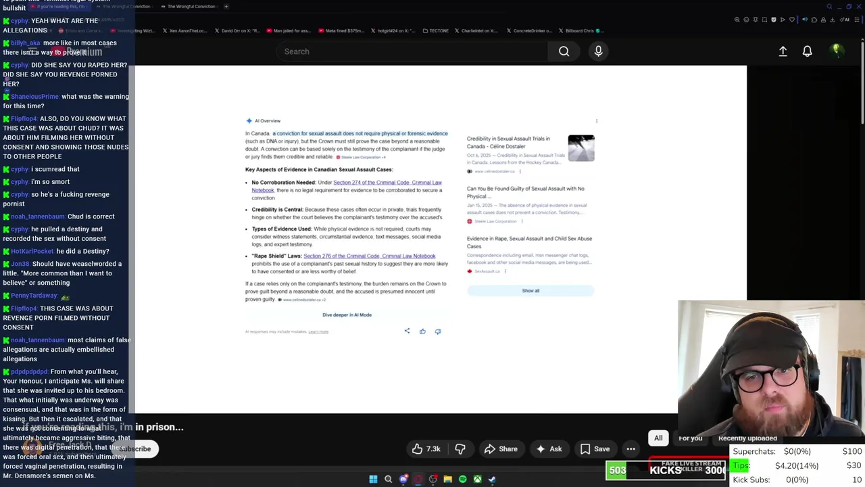The image size is (865, 487).
Task: Click the Céline Dostaler result thumbnail
Action: [x=581, y=148]
